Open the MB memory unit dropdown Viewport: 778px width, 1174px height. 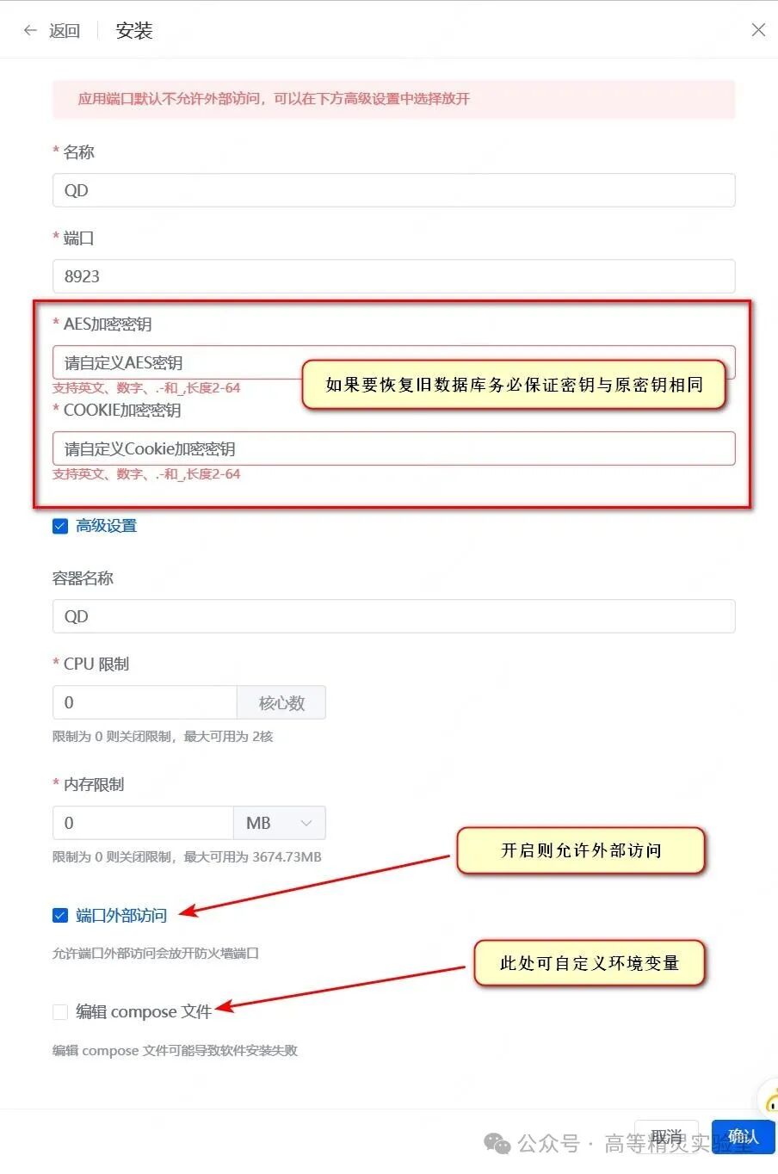click(x=280, y=823)
